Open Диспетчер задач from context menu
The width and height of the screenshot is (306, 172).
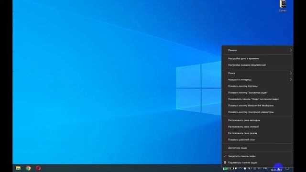(257, 148)
